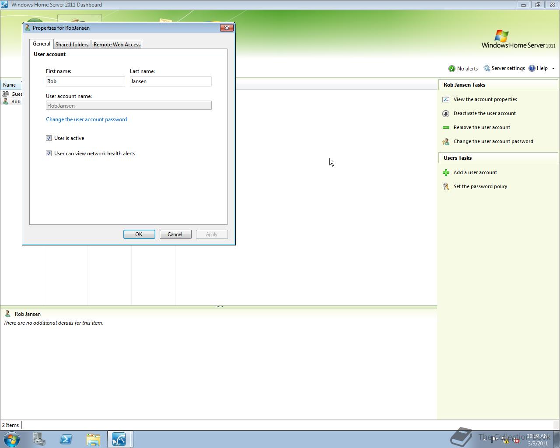The width and height of the screenshot is (560, 448).
Task: Click the User account name field
Action: click(x=129, y=105)
